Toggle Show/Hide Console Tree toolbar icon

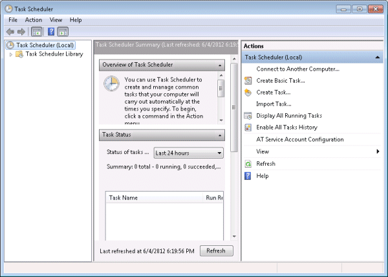37,32
